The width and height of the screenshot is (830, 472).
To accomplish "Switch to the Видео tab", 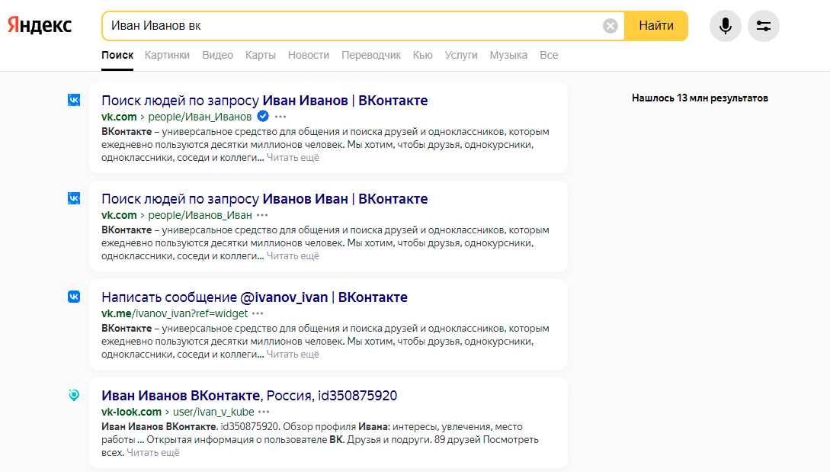I will point(217,55).
